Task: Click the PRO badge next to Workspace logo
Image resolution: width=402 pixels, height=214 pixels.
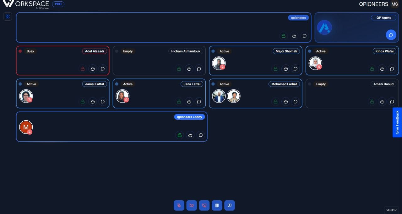Action: click(58, 4)
